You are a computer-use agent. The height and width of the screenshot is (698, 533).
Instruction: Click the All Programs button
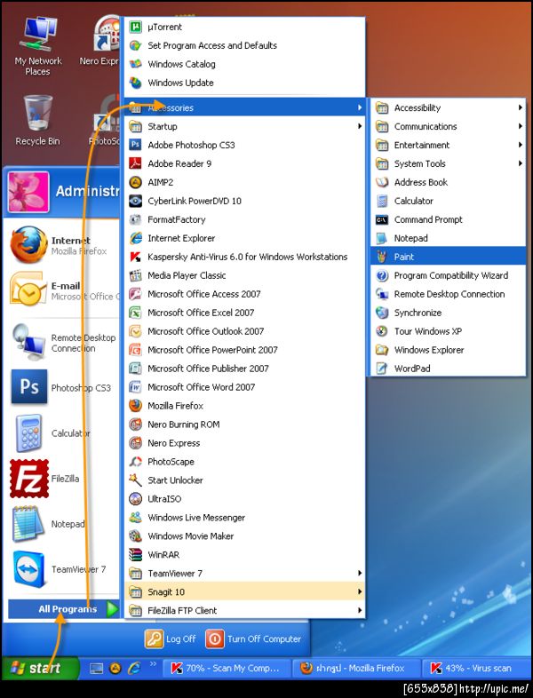pos(64,609)
